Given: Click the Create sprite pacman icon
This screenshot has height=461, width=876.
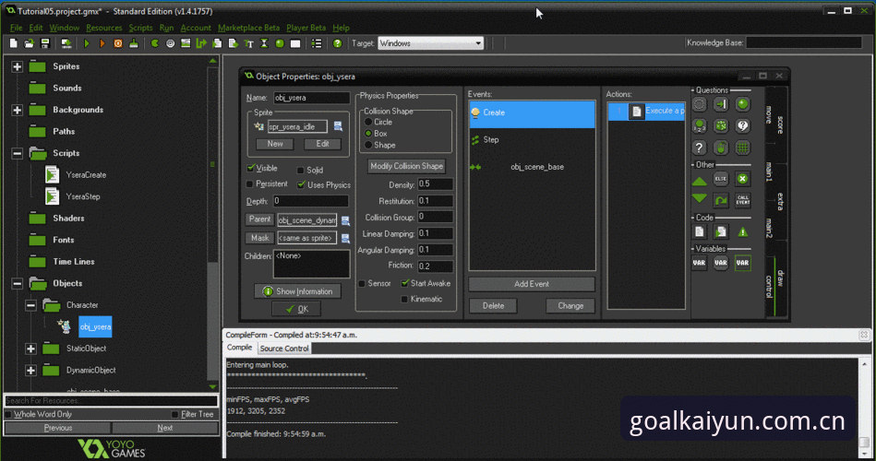Looking at the screenshot, I should click(155, 43).
